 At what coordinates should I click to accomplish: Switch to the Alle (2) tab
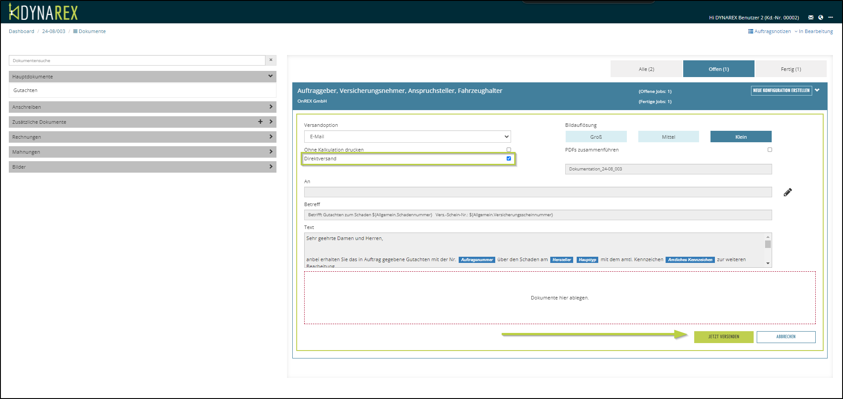click(646, 69)
